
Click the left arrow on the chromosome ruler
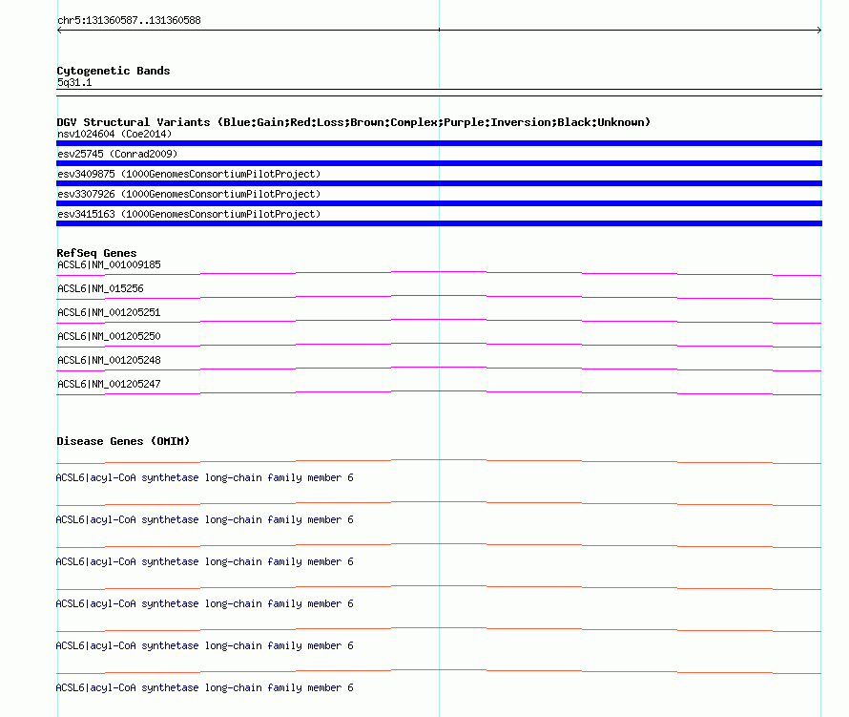[x=59, y=31]
